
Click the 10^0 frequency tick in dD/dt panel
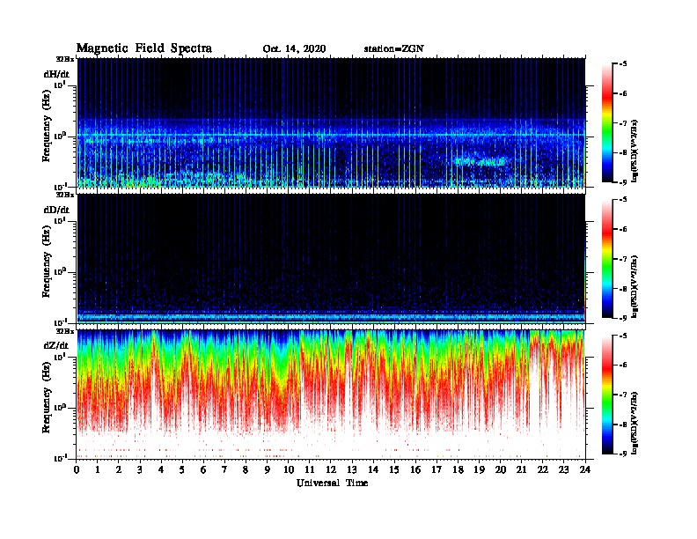tap(61, 271)
